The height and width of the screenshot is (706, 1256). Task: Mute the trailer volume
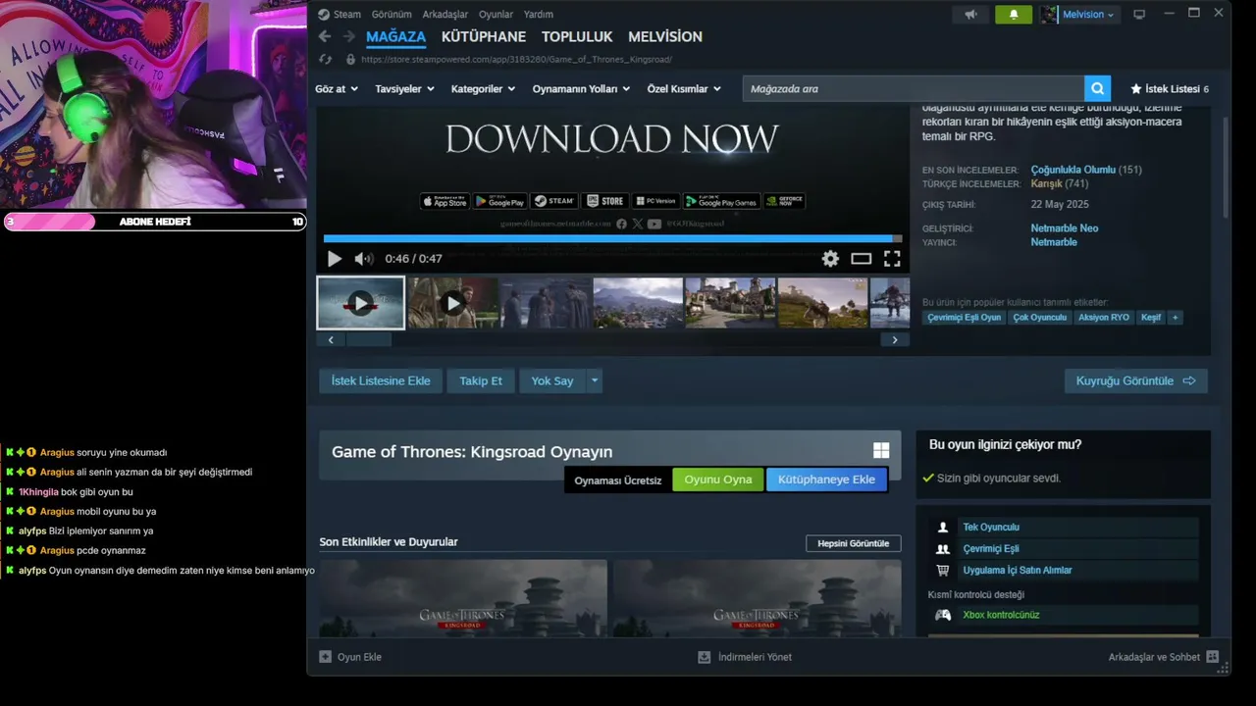pos(364,259)
